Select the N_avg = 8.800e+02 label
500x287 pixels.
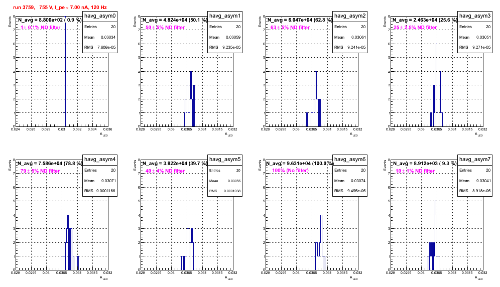tap(50, 20)
